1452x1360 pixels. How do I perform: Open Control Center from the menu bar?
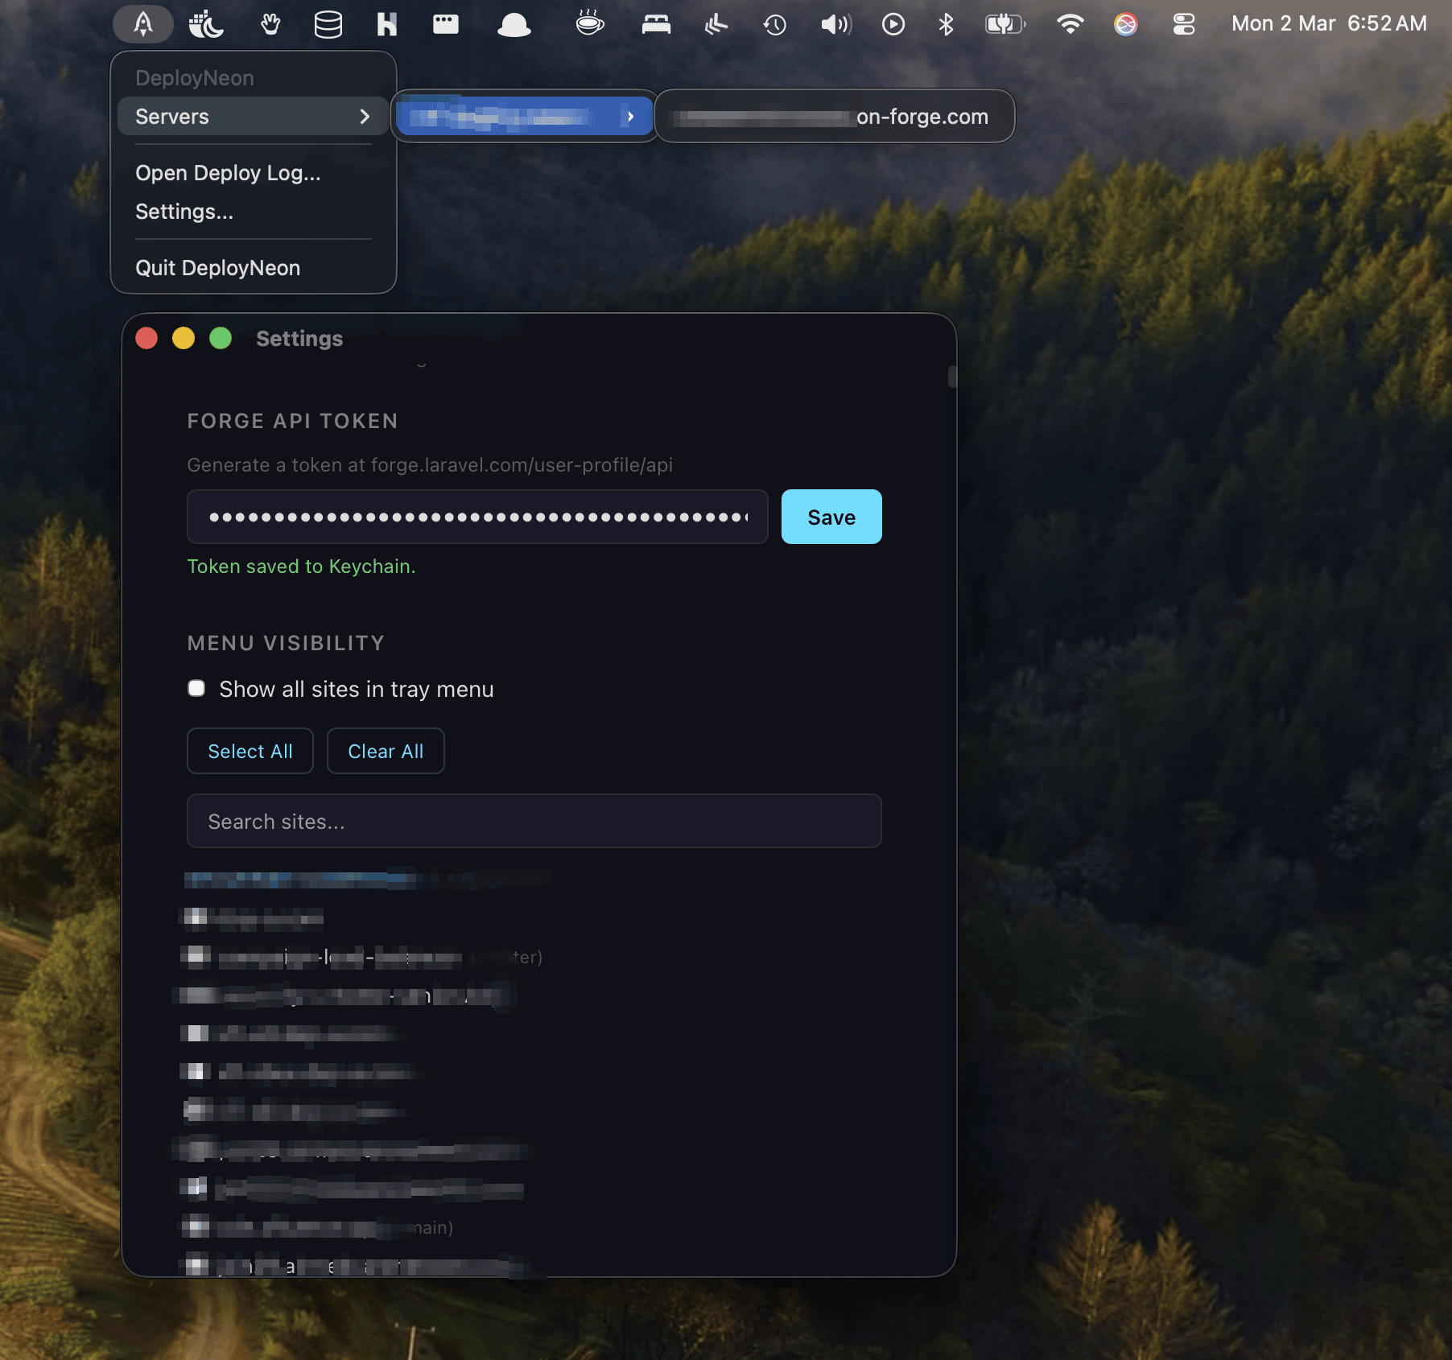(x=1183, y=25)
